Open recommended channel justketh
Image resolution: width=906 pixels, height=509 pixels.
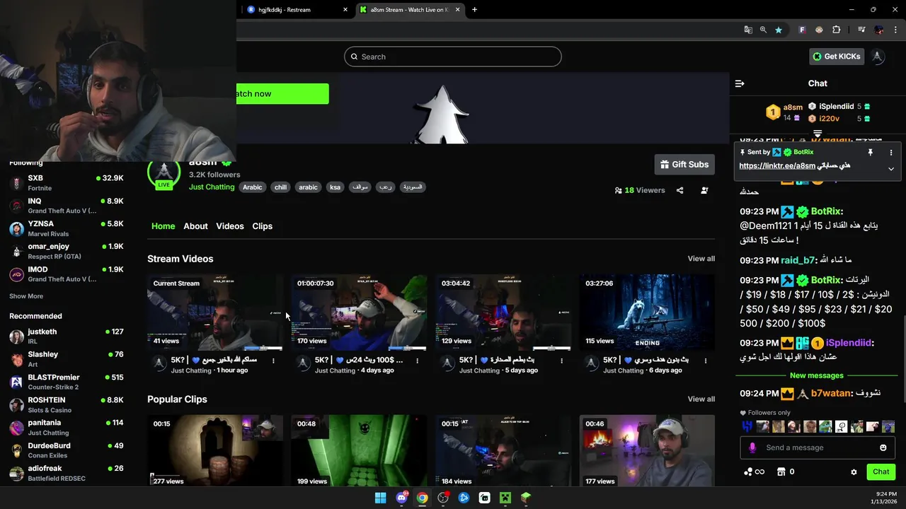67,336
